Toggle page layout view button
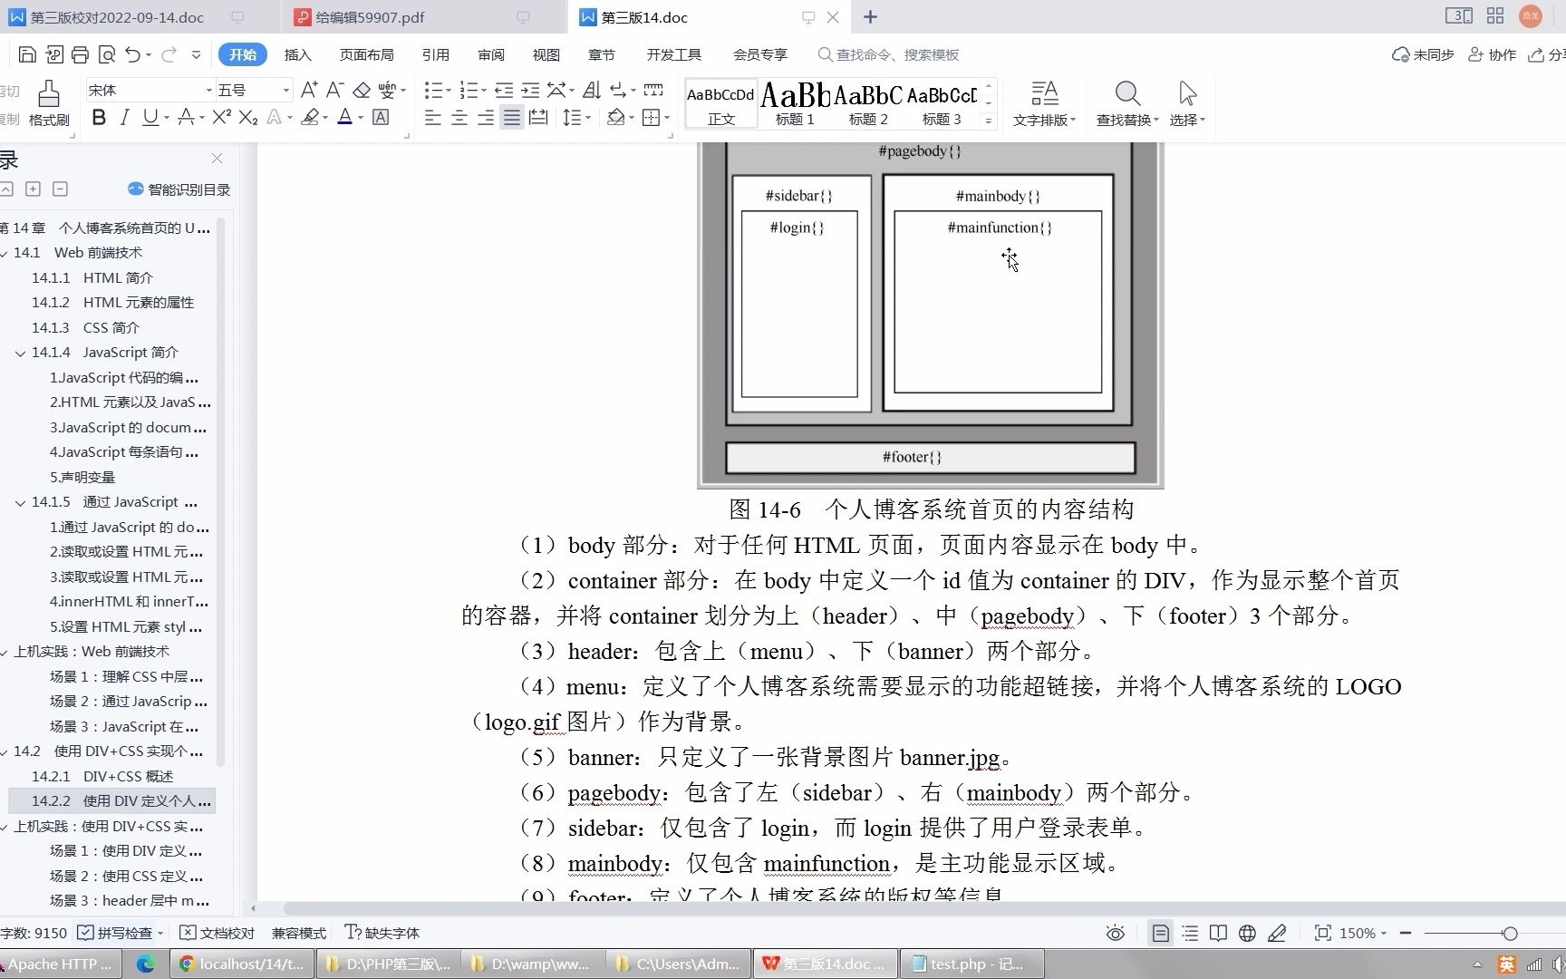This screenshot has height=979, width=1566. [1160, 933]
